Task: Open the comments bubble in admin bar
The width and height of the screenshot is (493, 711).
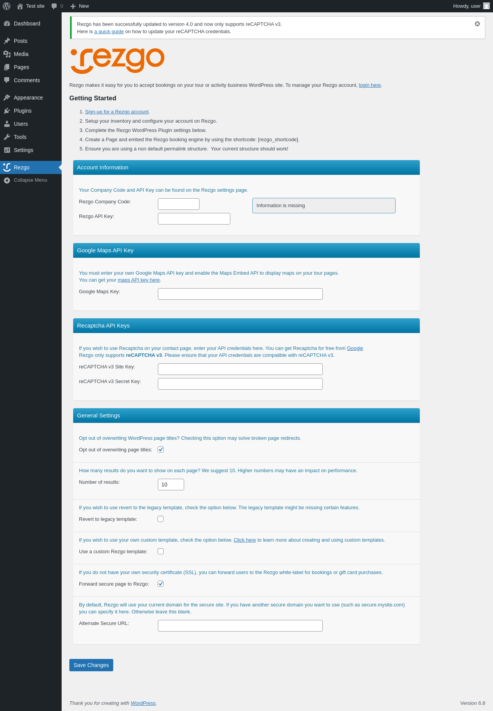Action: click(x=54, y=6)
